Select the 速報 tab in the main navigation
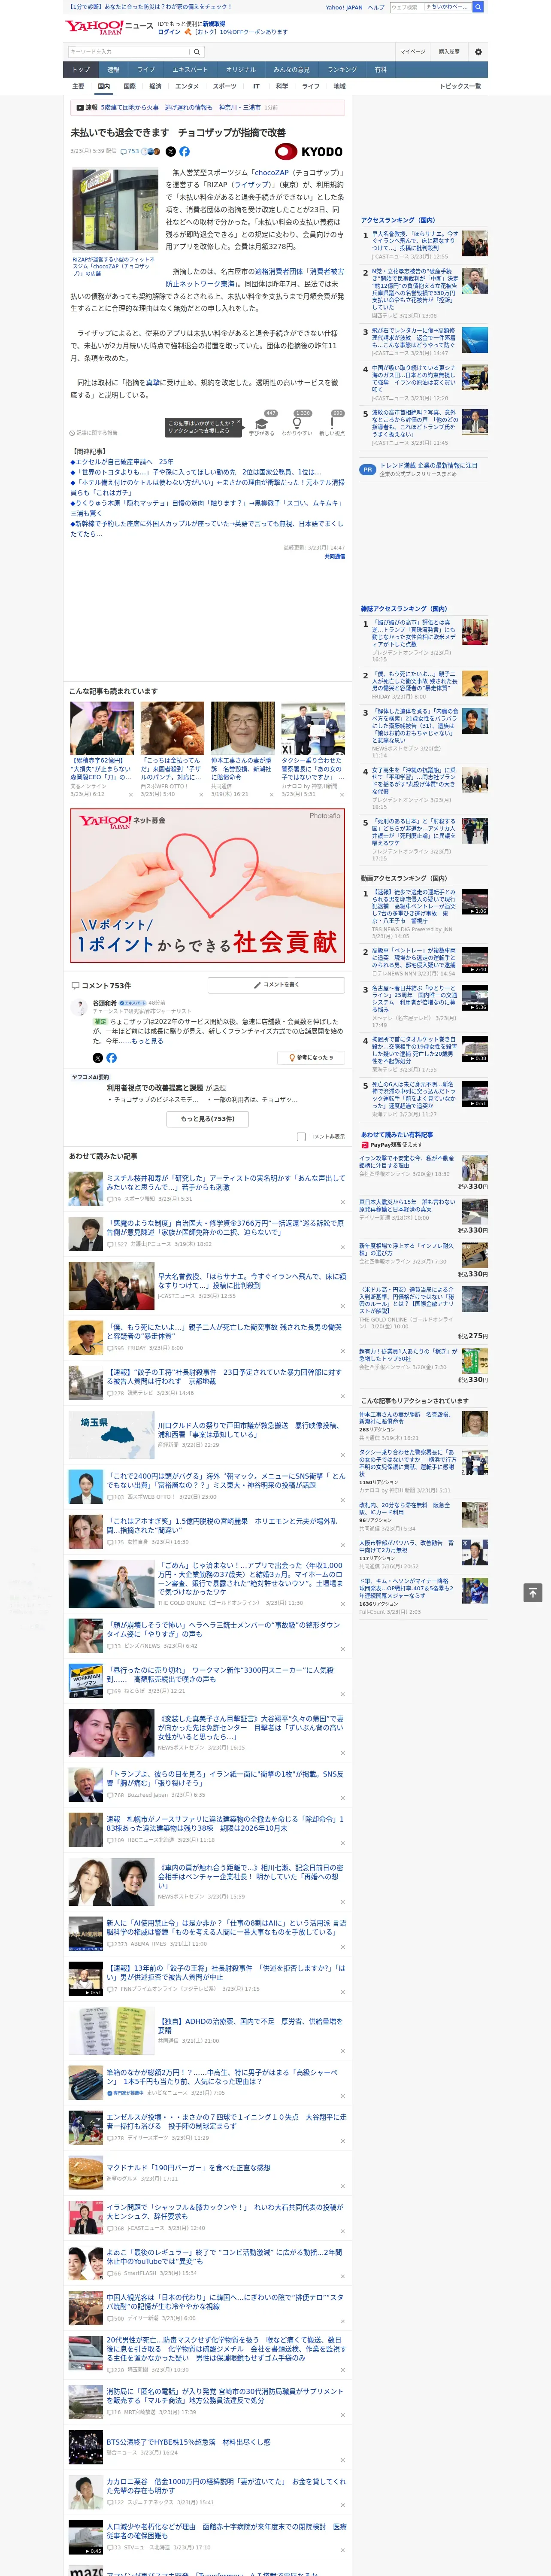Image resolution: width=551 pixels, height=2576 pixels. point(113,70)
